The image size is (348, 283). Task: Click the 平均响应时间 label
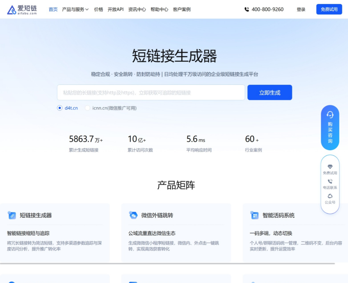[x=199, y=150]
